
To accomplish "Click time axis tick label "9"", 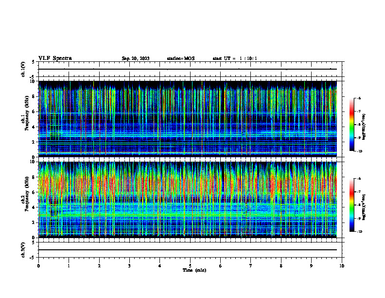I will (x=311, y=266).
